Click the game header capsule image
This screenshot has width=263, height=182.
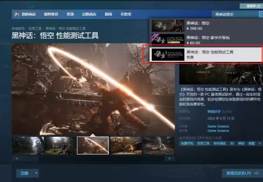[221, 73]
